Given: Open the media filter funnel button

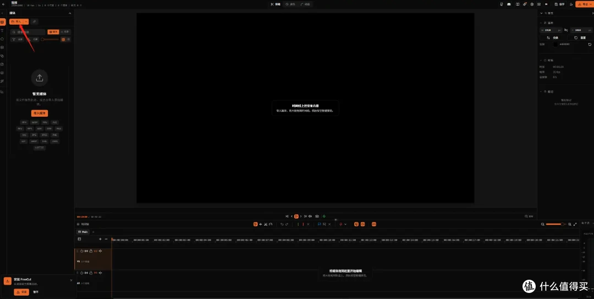Looking at the screenshot, I should pyautogui.click(x=18, y=39).
